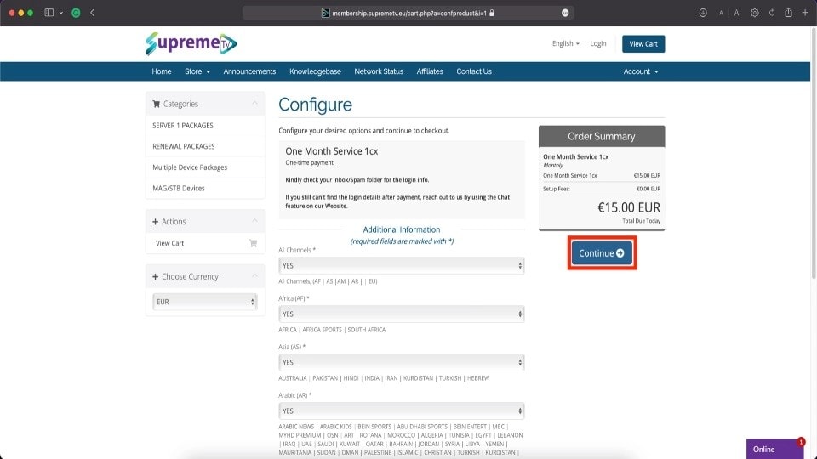
Task: Open the Africa (AF) dropdown
Action: click(x=401, y=314)
